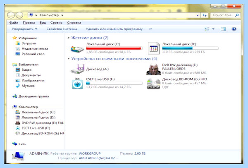Click the WORKGROUP value in details pane
The height and width of the screenshot is (168, 248).
90,154
